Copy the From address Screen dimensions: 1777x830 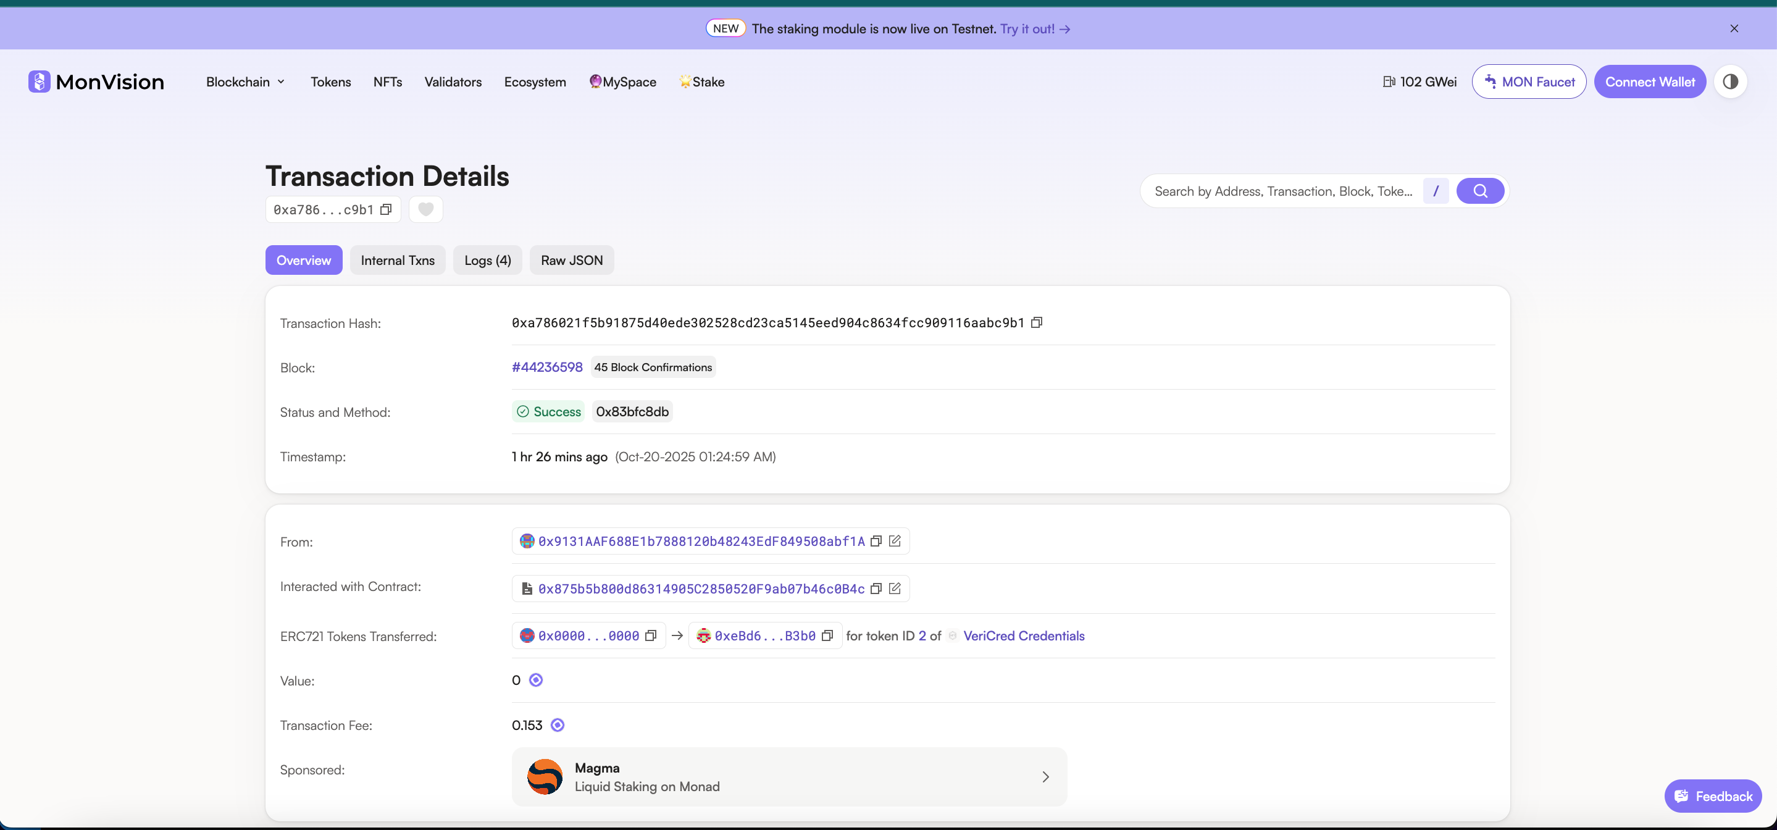click(876, 542)
